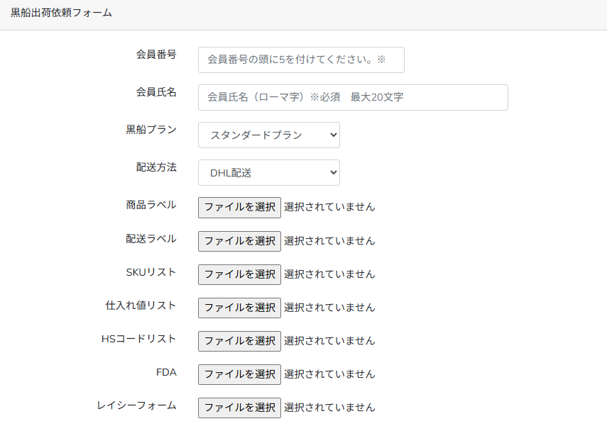This screenshot has height=426, width=607.
Task: Click the 商品ラベル label text
Action: (151, 205)
